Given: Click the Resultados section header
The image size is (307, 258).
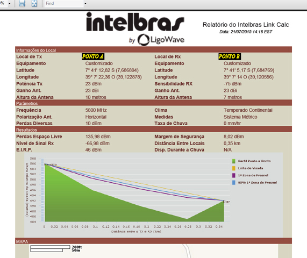Looking at the screenshot, I should point(153,130).
